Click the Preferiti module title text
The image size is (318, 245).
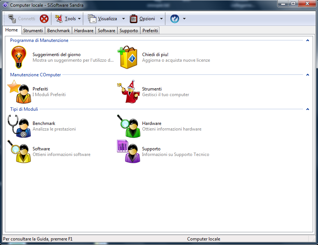pos(40,89)
